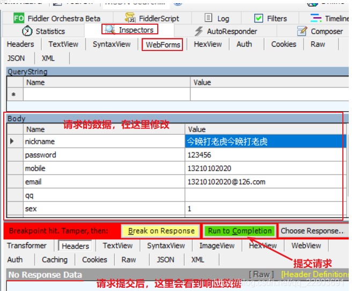The width and height of the screenshot is (352, 291).
Task: Select request TextView inspector tab
Action: click(x=63, y=44)
